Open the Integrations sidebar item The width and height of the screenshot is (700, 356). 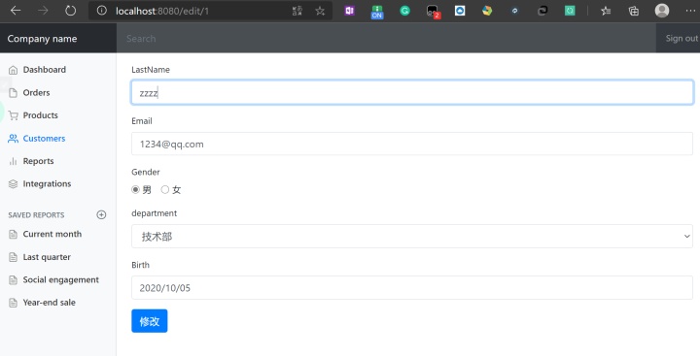(47, 184)
